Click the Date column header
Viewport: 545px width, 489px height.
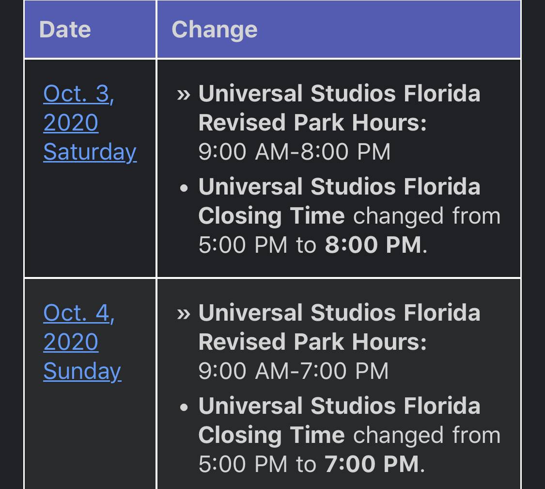click(65, 29)
